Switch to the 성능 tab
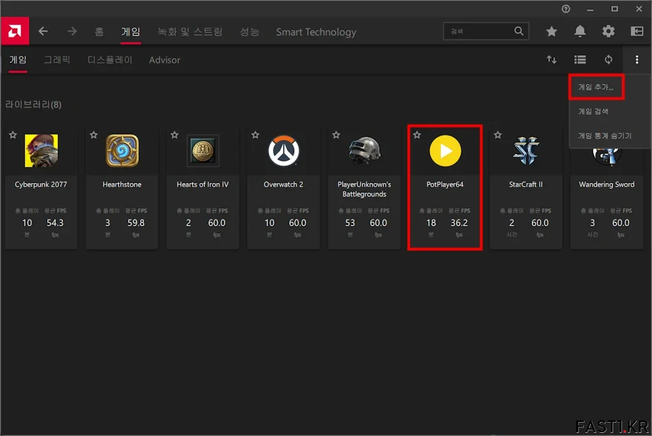This screenshot has width=652, height=436. (250, 32)
